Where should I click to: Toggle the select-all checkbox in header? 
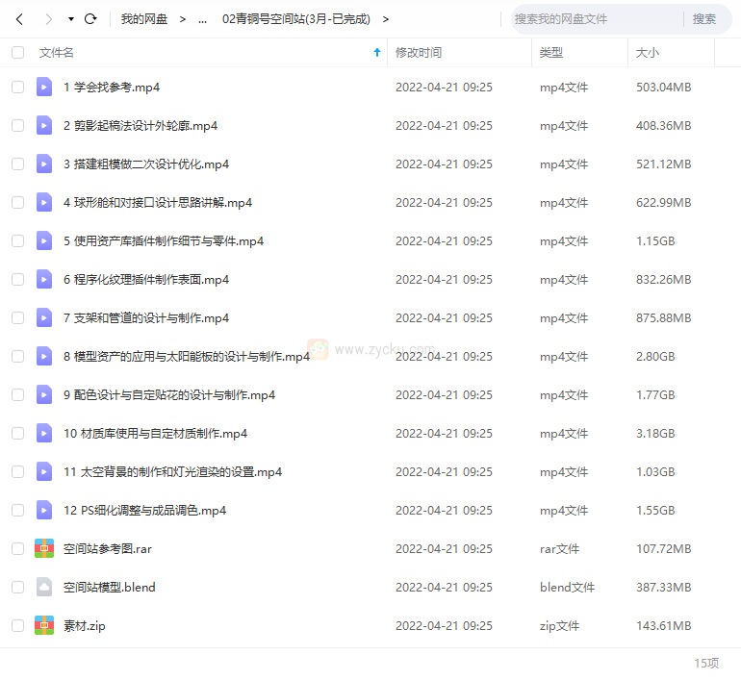click(18, 53)
